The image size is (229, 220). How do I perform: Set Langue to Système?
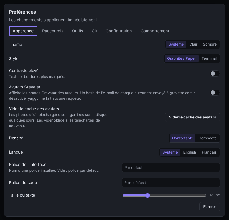pyautogui.click(x=170, y=152)
